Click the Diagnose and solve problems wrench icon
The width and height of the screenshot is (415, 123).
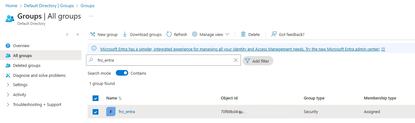coord(8,75)
